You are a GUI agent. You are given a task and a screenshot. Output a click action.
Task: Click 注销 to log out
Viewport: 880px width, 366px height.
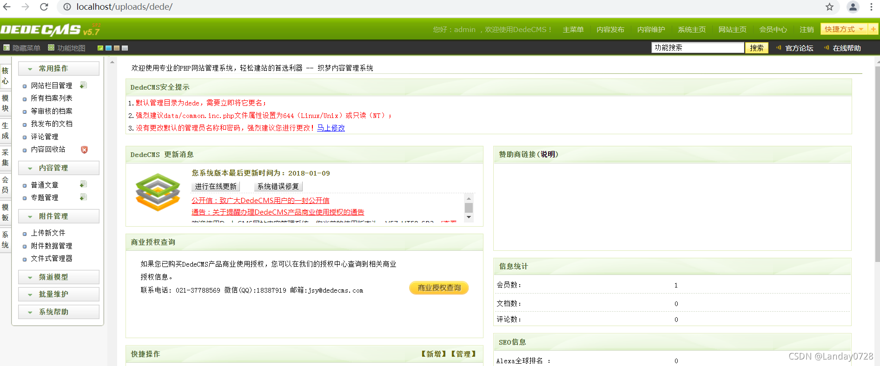point(807,30)
